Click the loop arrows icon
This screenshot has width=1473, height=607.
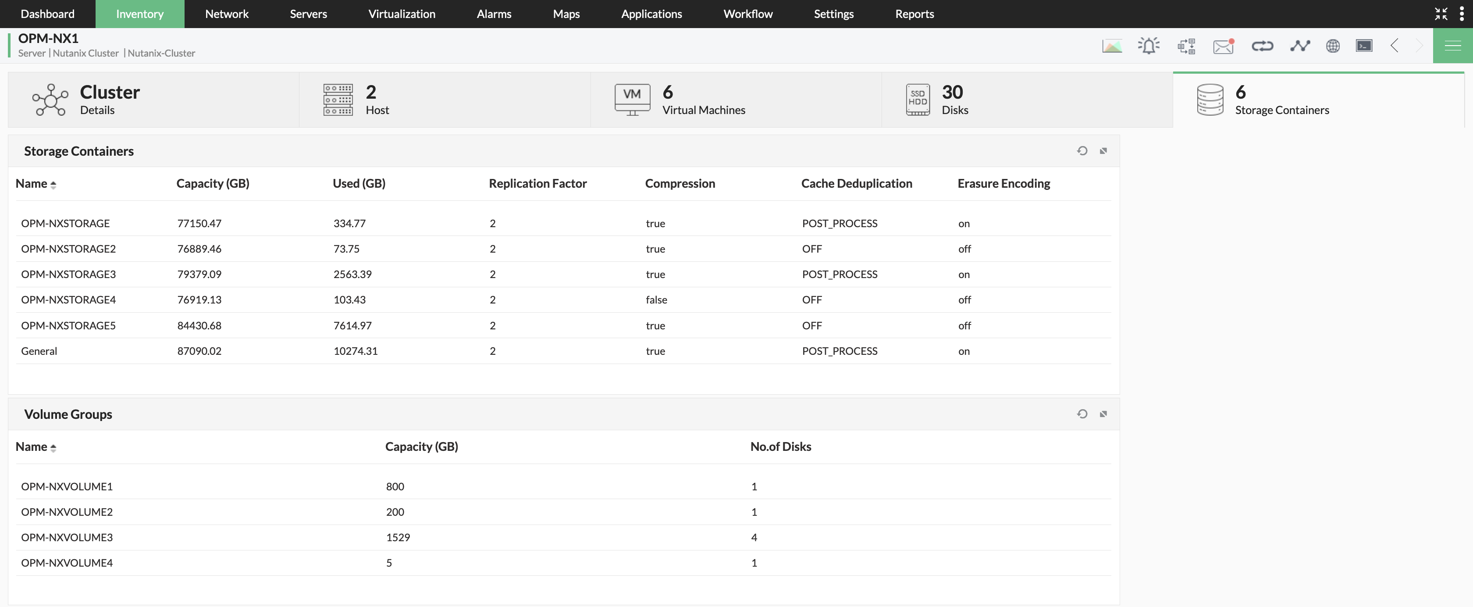coord(1262,46)
